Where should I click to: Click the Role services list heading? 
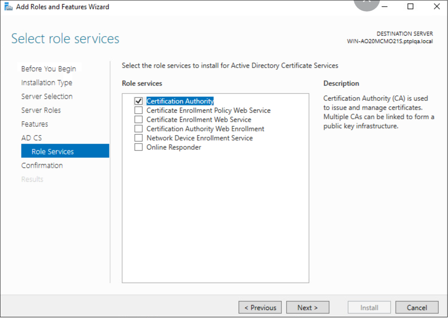pos(142,83)
